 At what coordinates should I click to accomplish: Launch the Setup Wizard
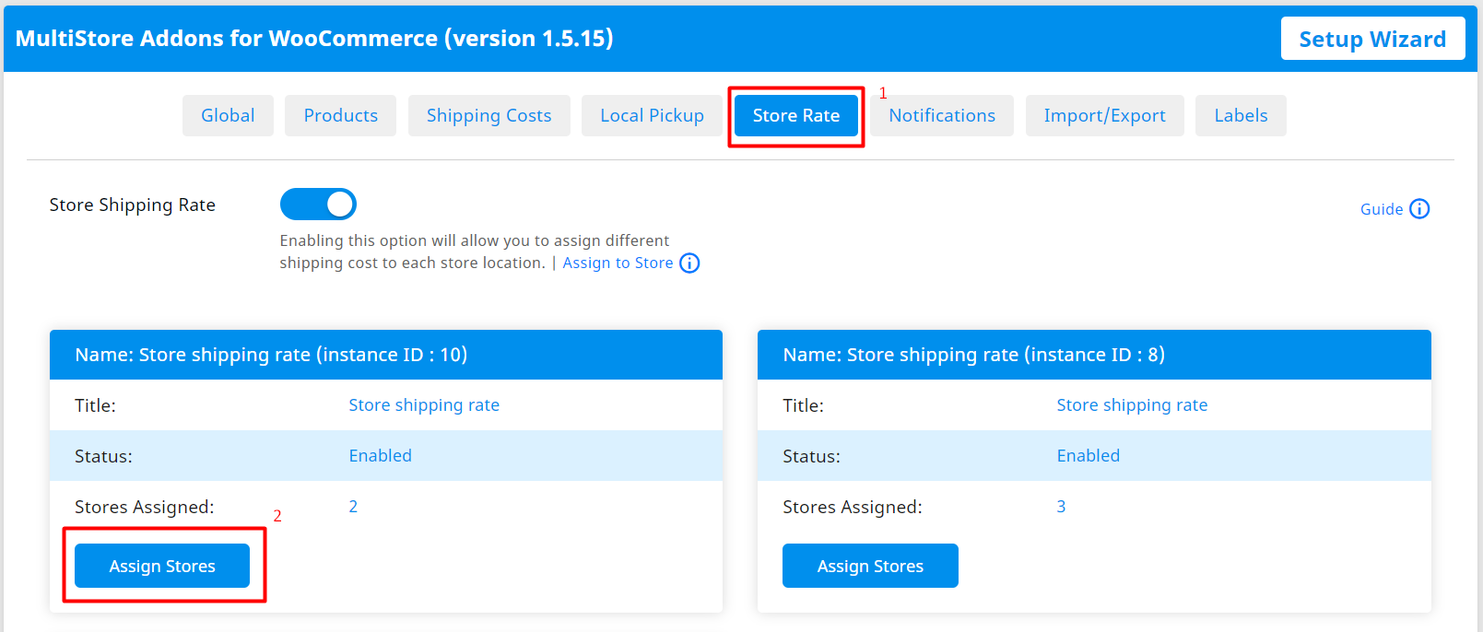pyautogui.click(x=1372, y=39)
